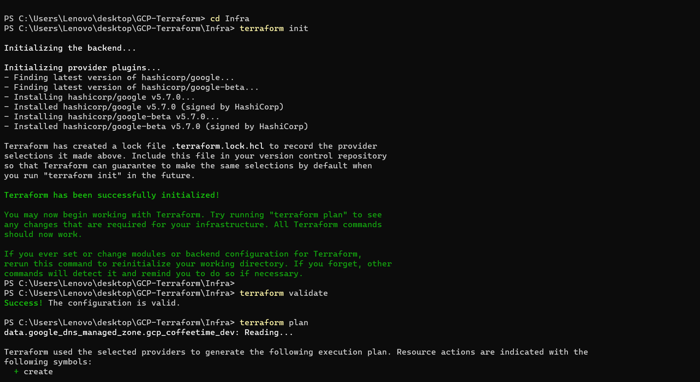Click "The configuration is valid." text
The image size is (700, 382).
point(114,303)
